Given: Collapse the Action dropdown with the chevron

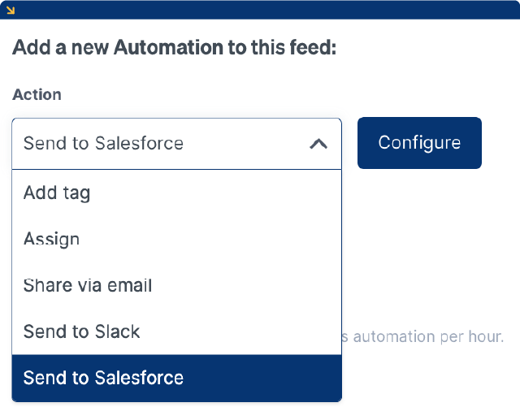Looking at the screenshot, I should click(318, 144).
